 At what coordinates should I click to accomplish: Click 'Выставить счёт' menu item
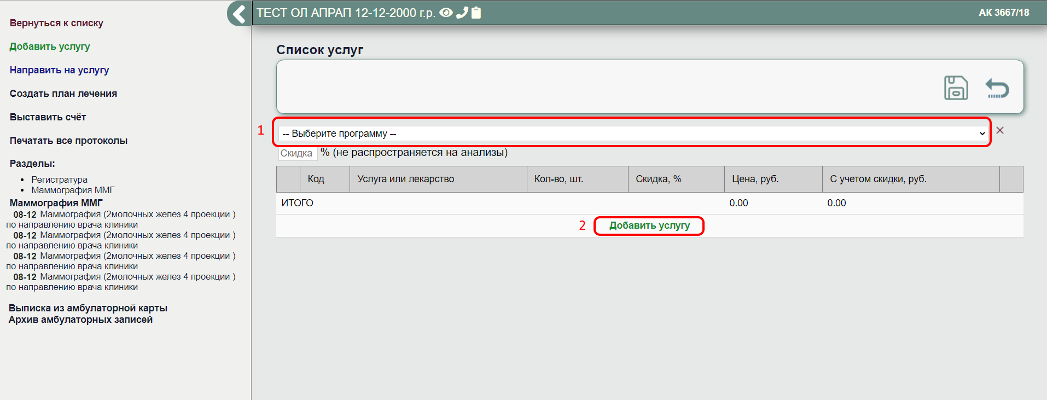coord(48,117)
